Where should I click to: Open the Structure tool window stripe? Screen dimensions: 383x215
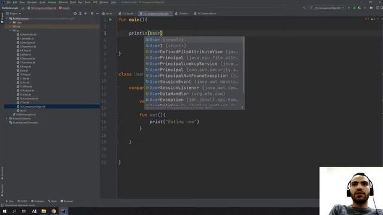[2, 173]
